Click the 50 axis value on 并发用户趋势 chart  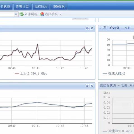[108, 40]
